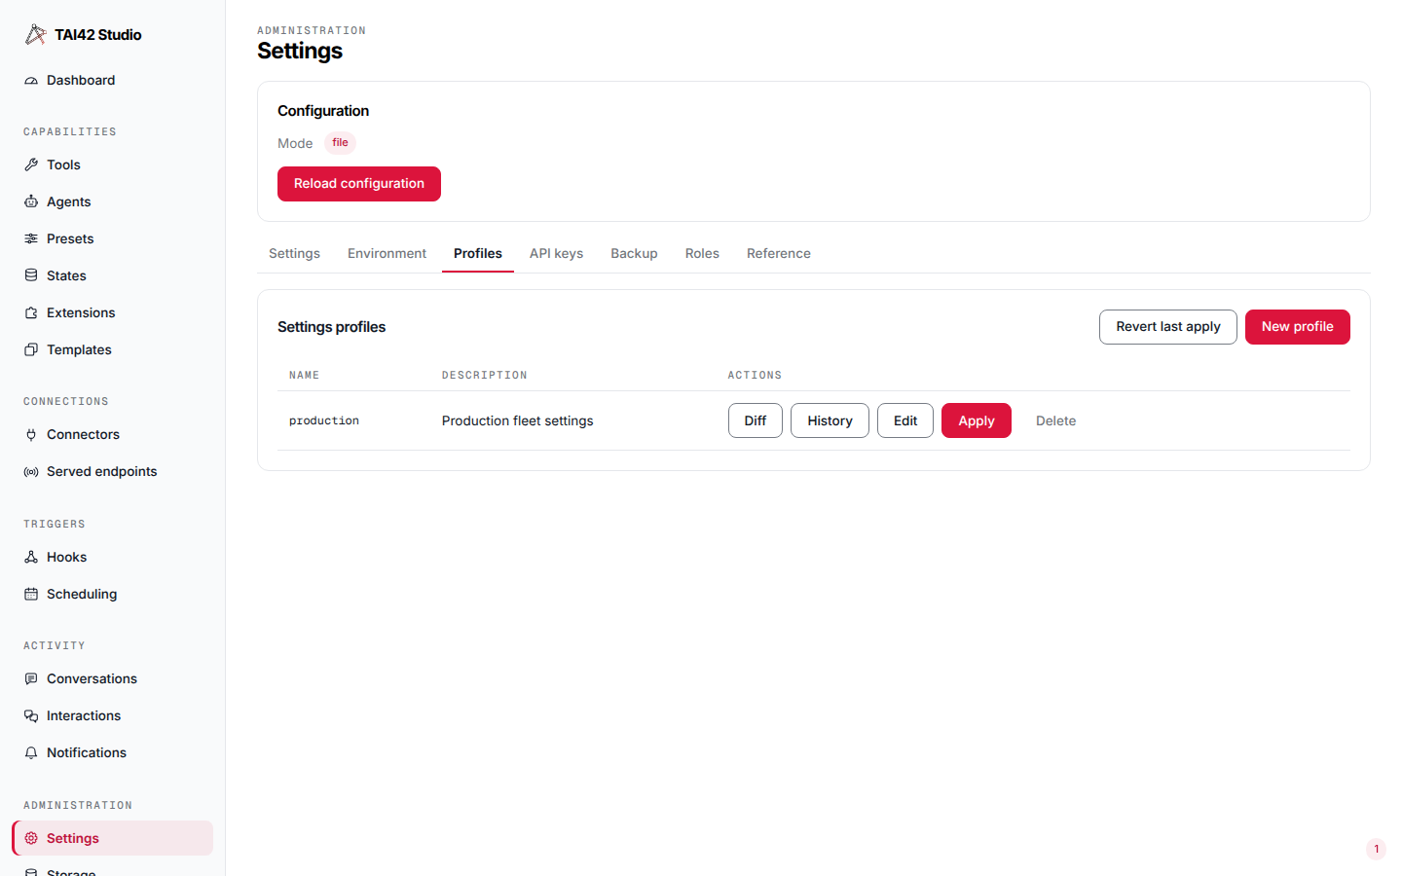This screenshot has width=1402, height=876.
Task: Go to Agents in sidebar
Action: coord(112,202)
